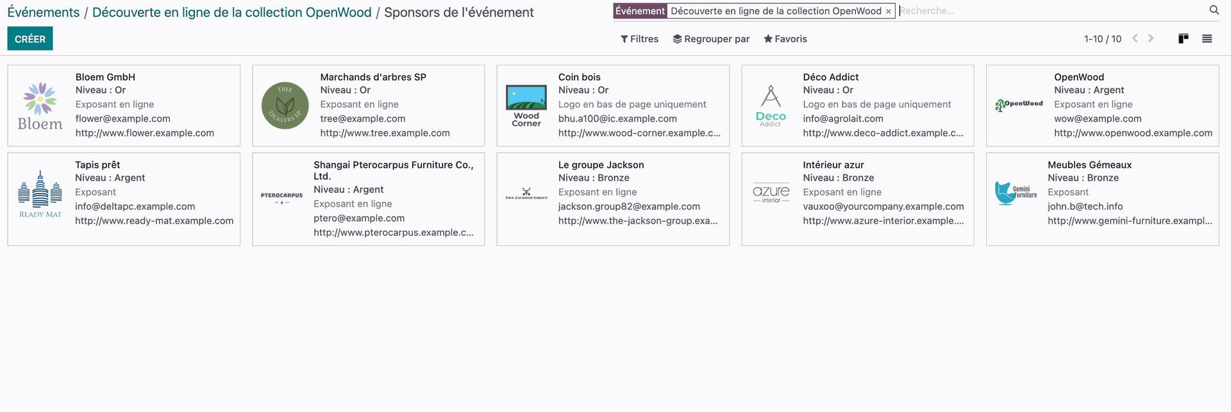Click the deco-addict website URL
This screenshot has height=412, width=1231.
point(883,133)
